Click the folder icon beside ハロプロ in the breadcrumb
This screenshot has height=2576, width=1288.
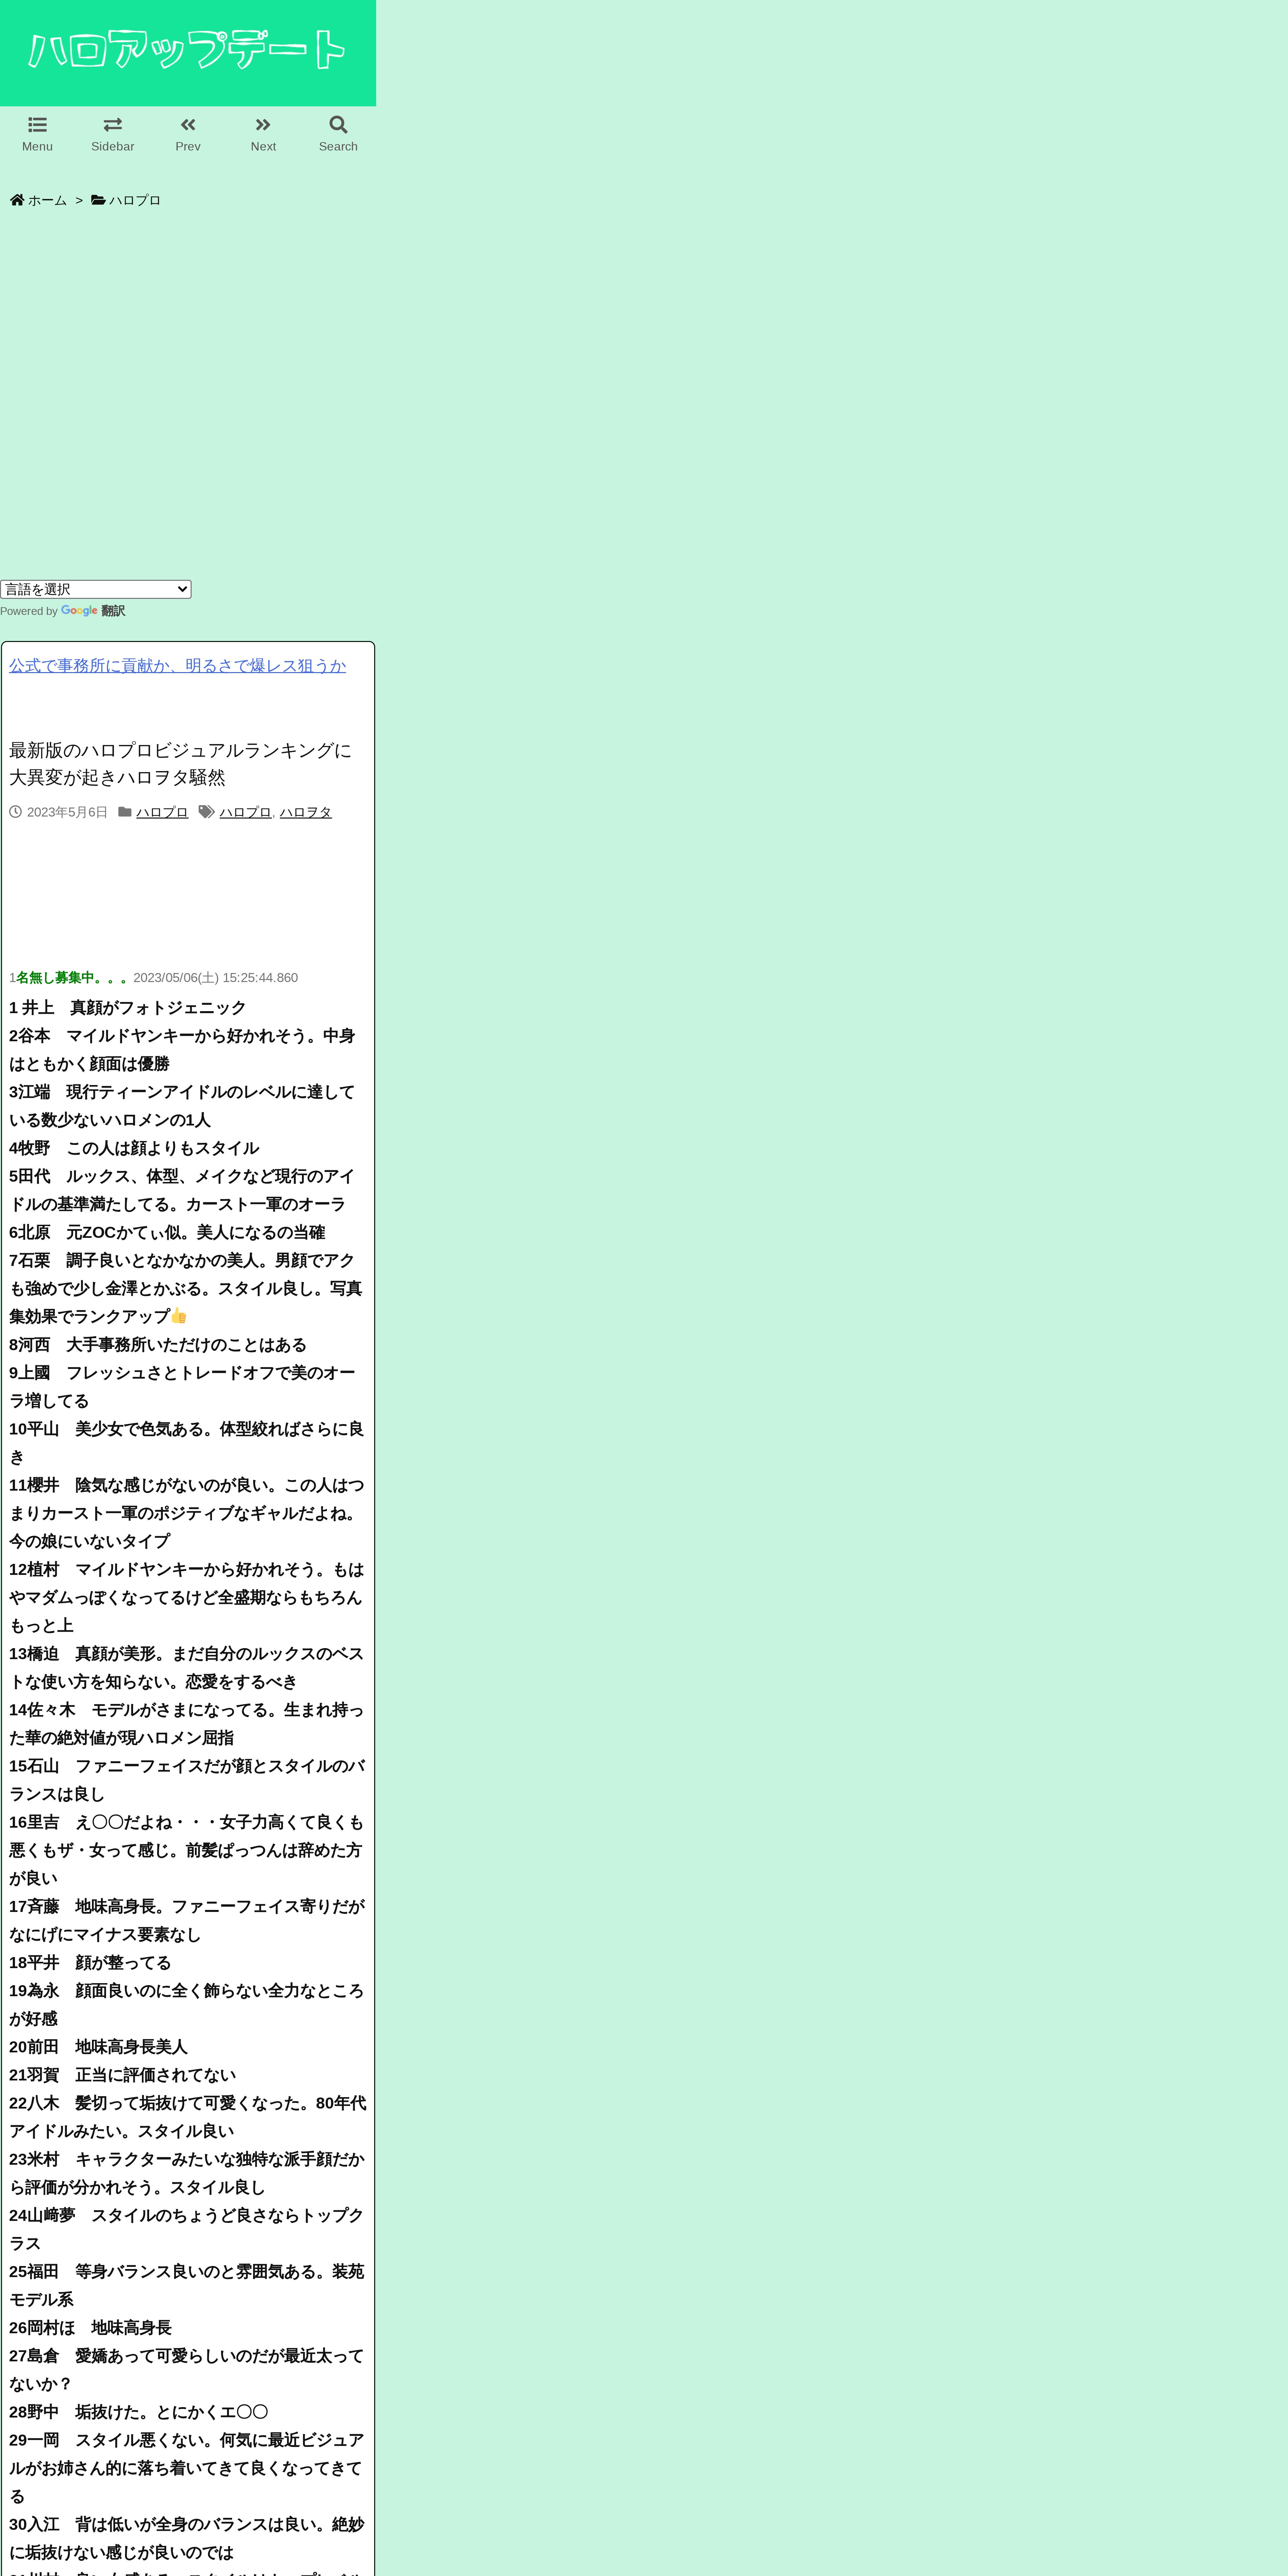point(98,200)
